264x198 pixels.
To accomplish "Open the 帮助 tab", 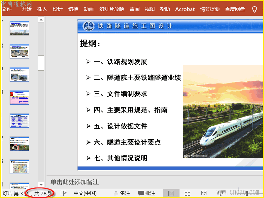I will (x=165, y=9).
